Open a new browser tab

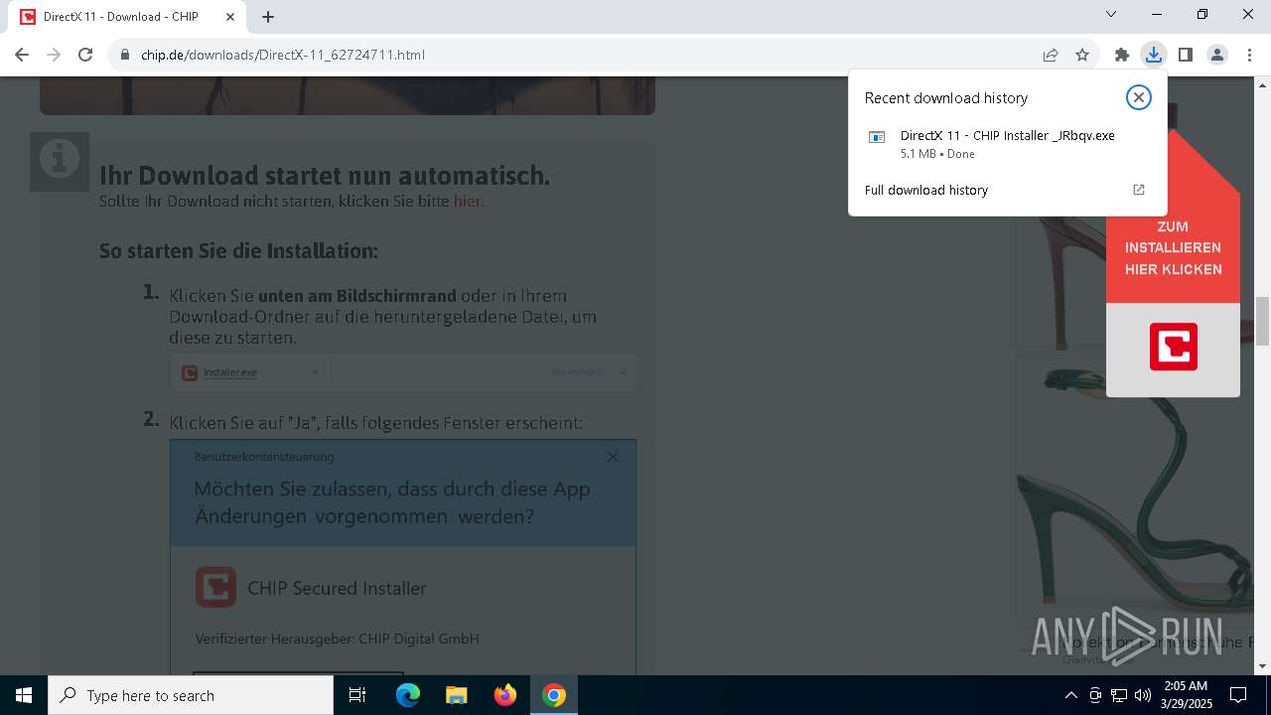(268, 17)
